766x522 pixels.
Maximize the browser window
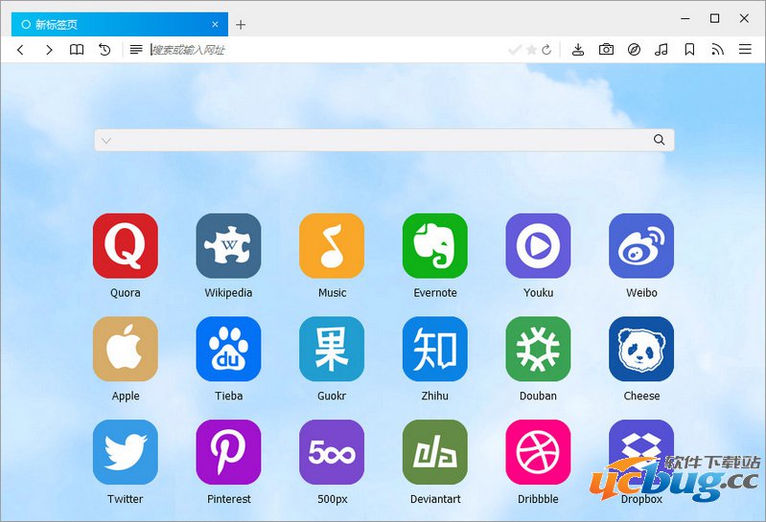pyautogui.click(x=714, y=18)
